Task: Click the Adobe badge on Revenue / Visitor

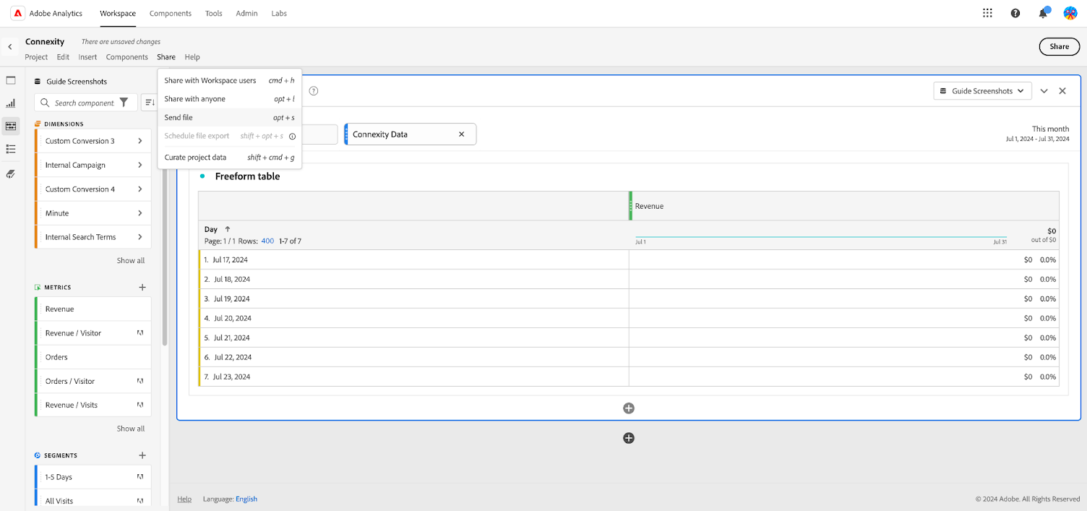Action: click(140, 333)
